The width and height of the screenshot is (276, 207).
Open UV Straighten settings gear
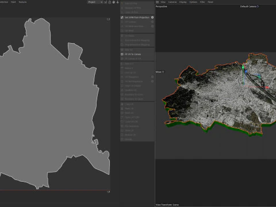coord(152,77)
